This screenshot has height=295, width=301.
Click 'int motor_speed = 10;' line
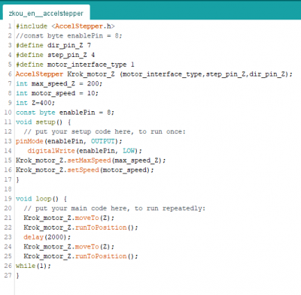tap(57, 93)
